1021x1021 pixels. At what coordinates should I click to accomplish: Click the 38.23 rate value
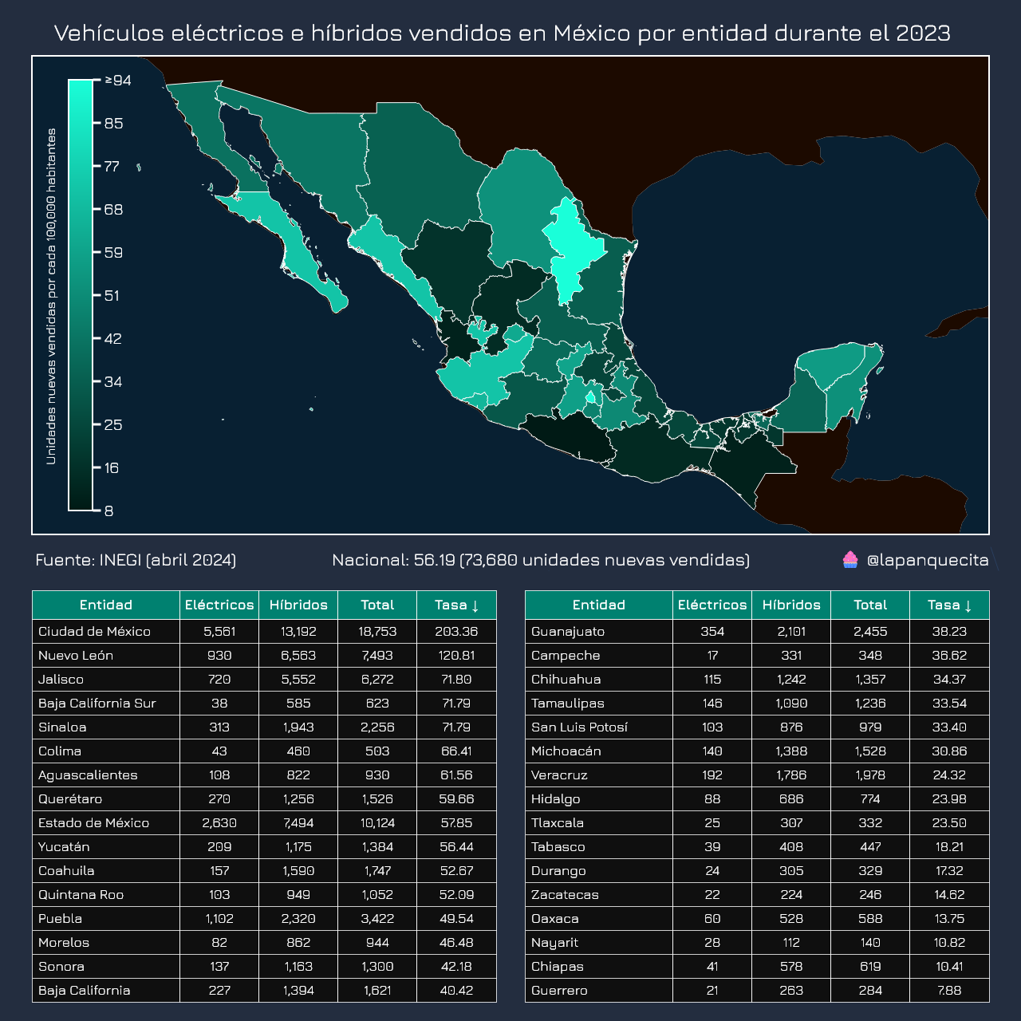tap(949, 631)
